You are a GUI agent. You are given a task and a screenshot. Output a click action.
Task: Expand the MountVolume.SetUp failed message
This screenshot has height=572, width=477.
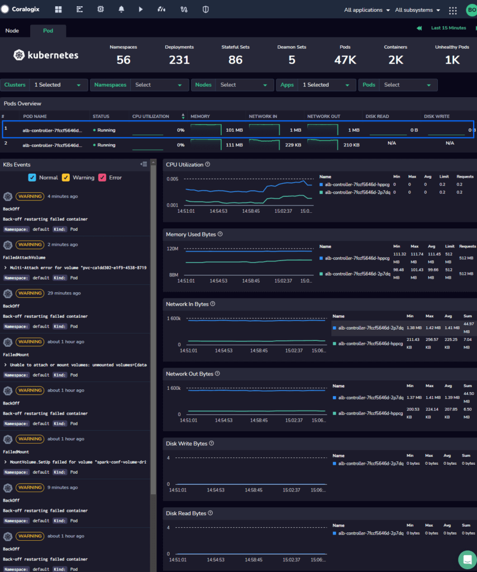(x=6, y=462)
